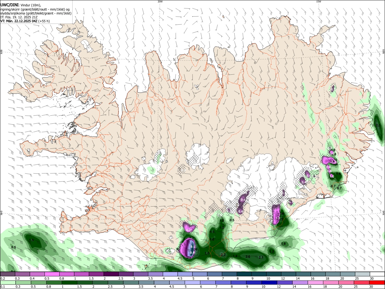Click the 2.2 precipitation value on the south coast
The image size is (385, 289).
(x=223, y=255)
